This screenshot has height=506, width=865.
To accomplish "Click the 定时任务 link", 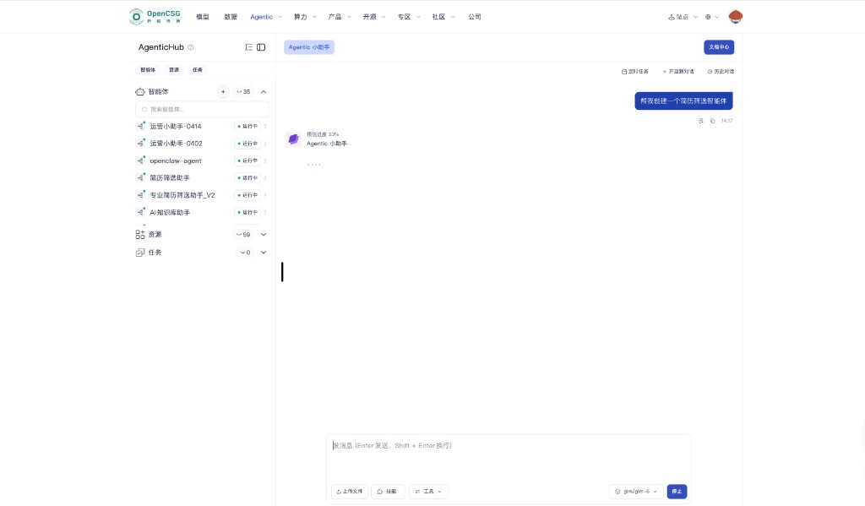I will click(635, 72).
